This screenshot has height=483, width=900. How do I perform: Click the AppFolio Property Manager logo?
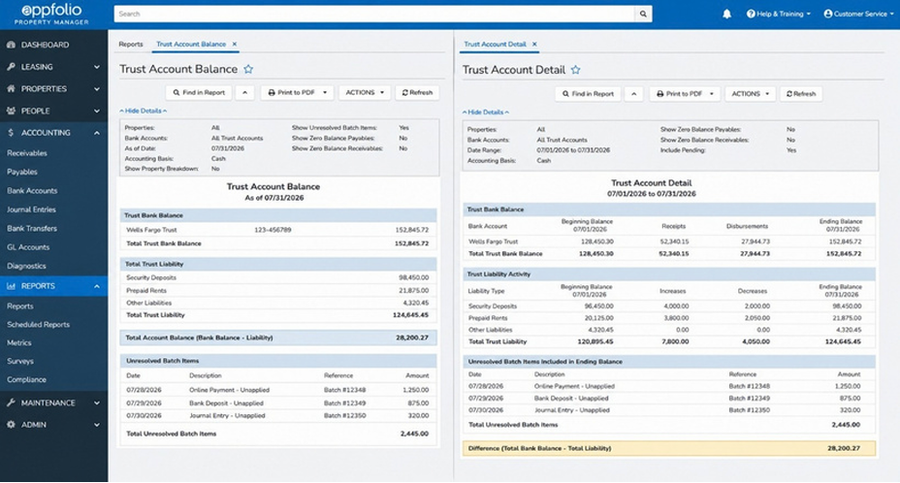[51, 14]
